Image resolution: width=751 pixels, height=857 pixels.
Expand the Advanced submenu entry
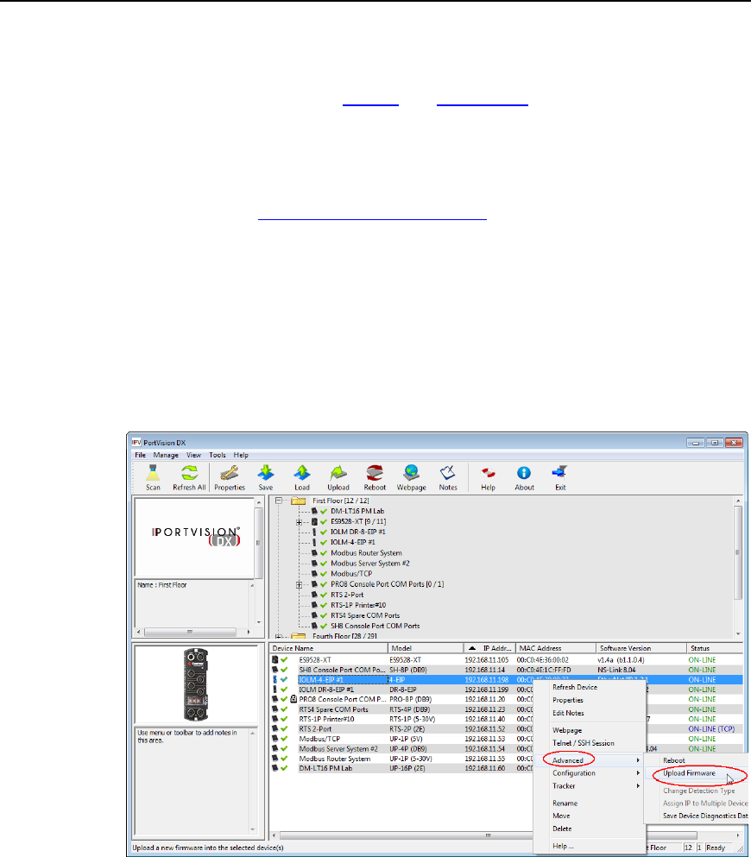(590, 760)
